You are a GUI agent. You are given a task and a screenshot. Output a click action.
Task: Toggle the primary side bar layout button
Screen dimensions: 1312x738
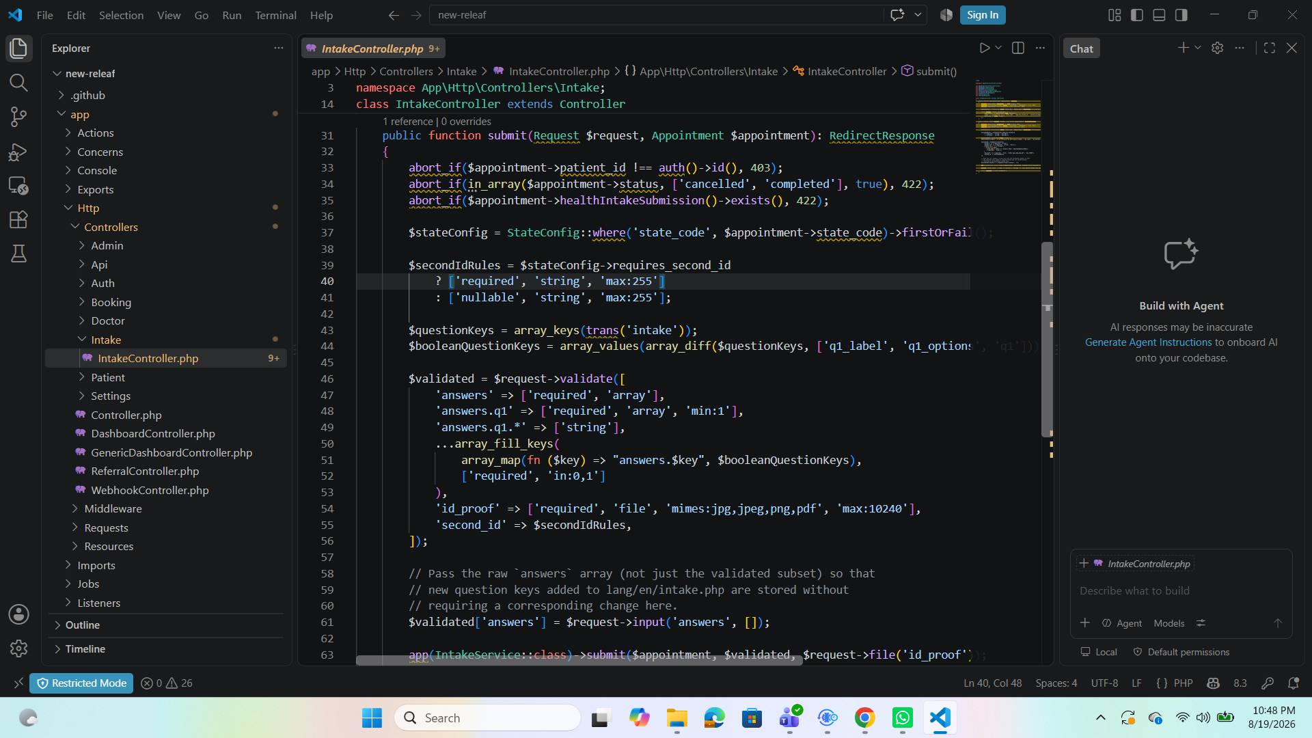1137,15
